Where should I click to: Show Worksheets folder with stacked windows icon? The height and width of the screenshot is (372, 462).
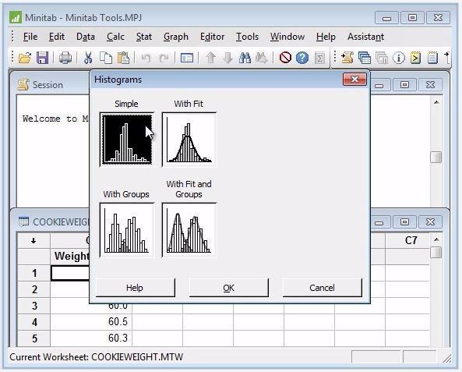[365, 58]
